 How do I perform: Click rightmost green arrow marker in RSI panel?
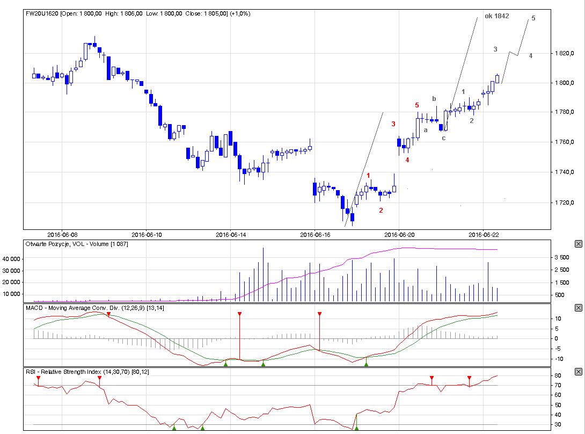pos(356,428)
